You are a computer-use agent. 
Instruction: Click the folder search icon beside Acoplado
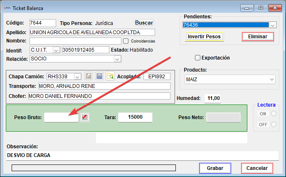[110, 76]
